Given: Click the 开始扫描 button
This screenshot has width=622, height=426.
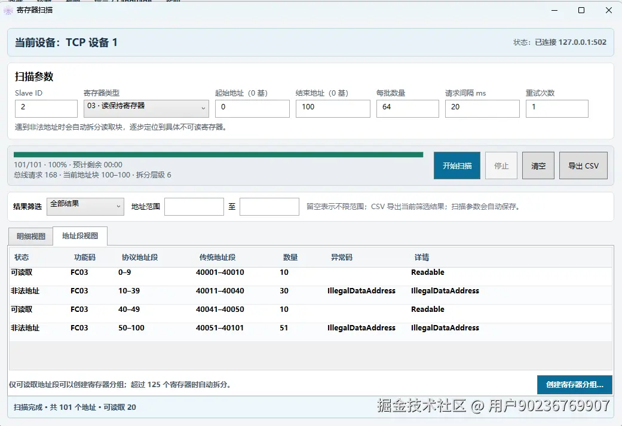Looking at the screenshot, I should [457, 166].
